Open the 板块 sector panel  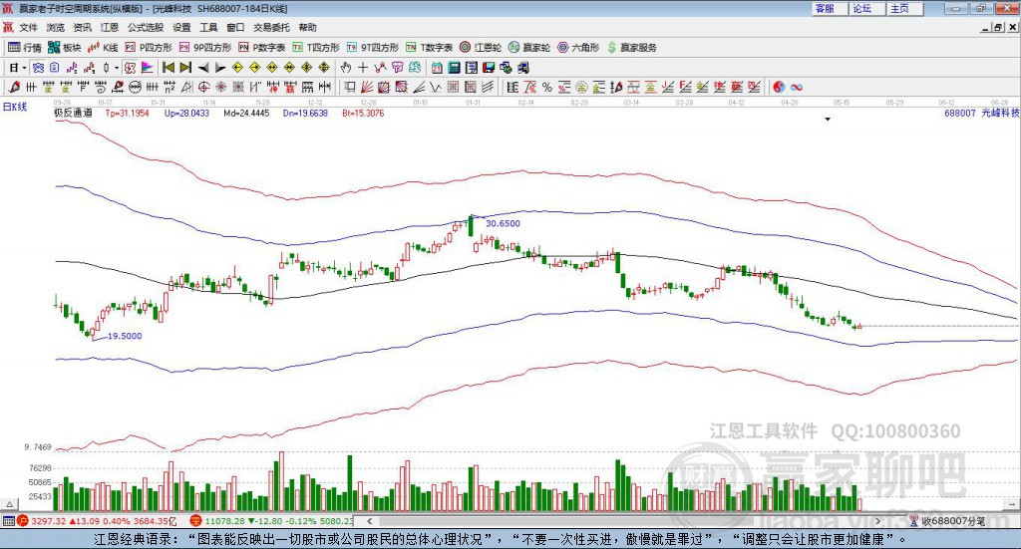point(65,47)
